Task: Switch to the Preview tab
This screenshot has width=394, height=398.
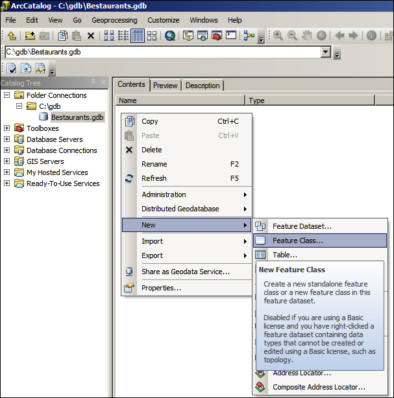Action: [x=166, y=86]
